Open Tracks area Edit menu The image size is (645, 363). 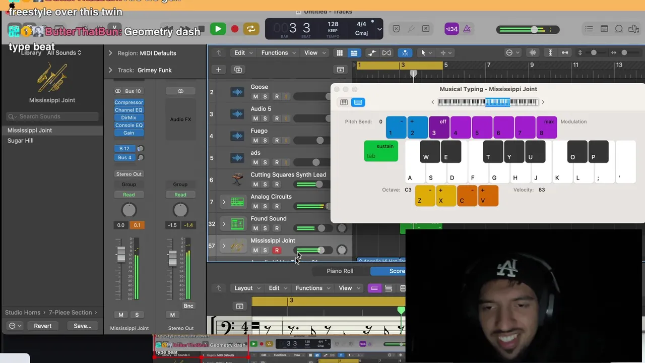pyautogui.click(x=243, y=52)
